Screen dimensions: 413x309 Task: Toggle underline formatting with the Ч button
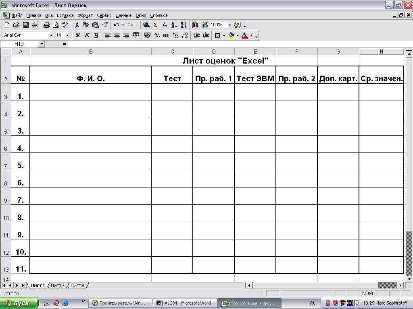[96, 35]
